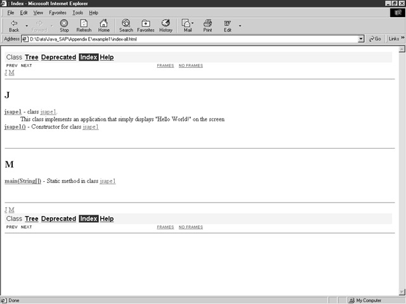Image resolution: width=406 pixels, height=304 pixels.
Task: Open the Search pane
Action: pyautogui.click(x=126, y=26)
